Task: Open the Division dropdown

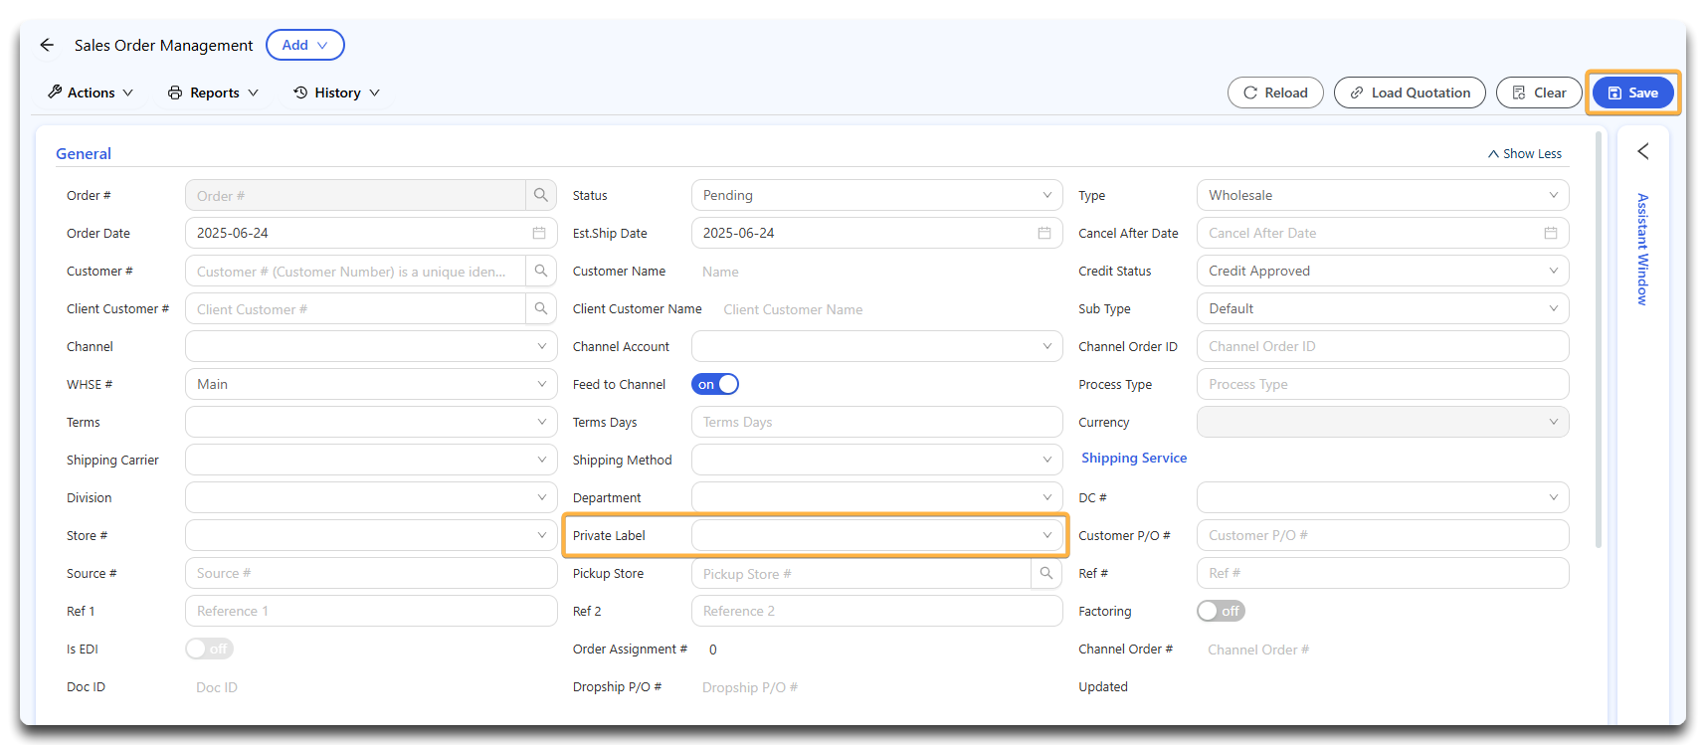Action: coord(371,497)
